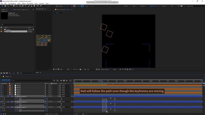Select the Eraser tool
Image resolution: width=205 pixels, height=115 pixels.
click(34, 6)
